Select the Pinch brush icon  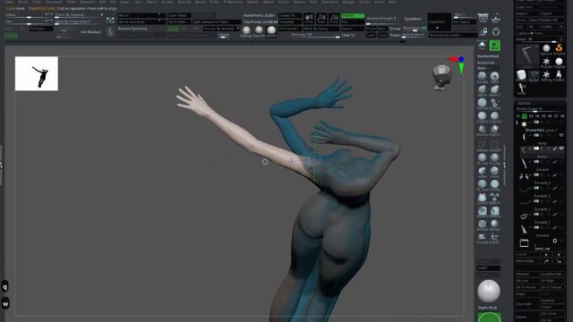(495, 171)
